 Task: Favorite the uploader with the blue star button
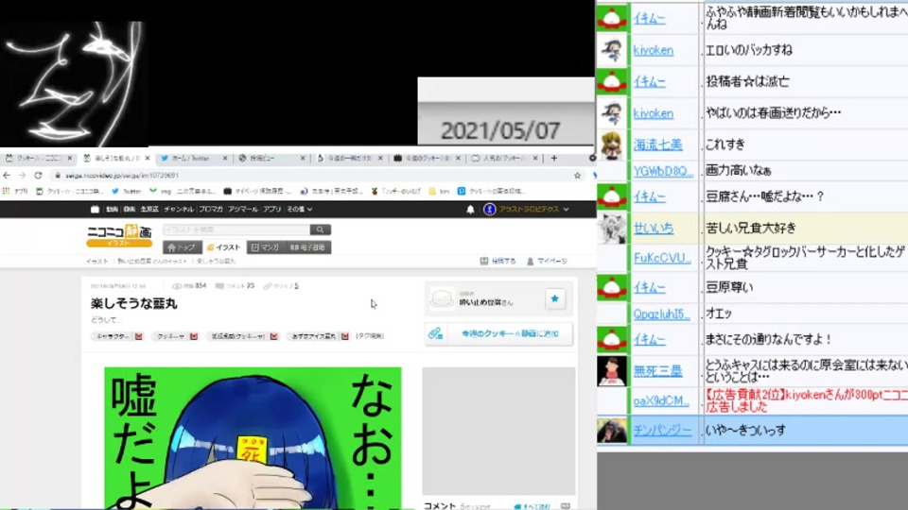click(x=555, y=299)
